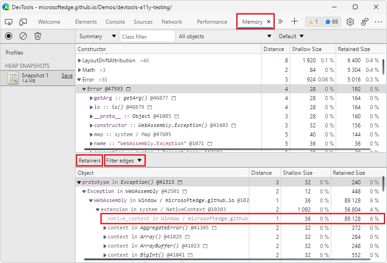Click the plus icon to add tool
The image size is (387, 263).
(x=294, y=22)
